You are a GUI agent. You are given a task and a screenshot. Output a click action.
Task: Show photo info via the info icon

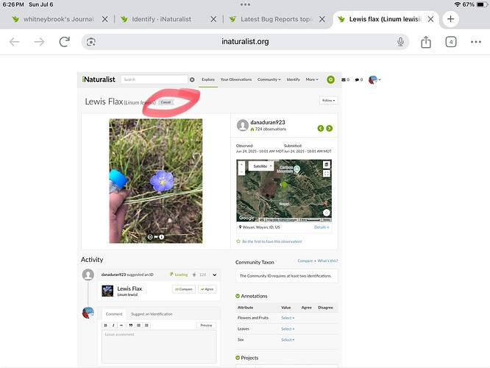(162, 237)
